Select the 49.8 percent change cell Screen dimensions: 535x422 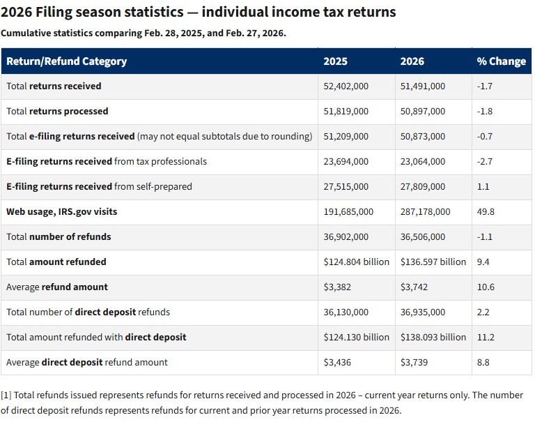point(486,212)
